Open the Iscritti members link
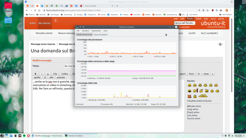Image resolution: width=246 pixels, height=138 pixels. [192, 33]
